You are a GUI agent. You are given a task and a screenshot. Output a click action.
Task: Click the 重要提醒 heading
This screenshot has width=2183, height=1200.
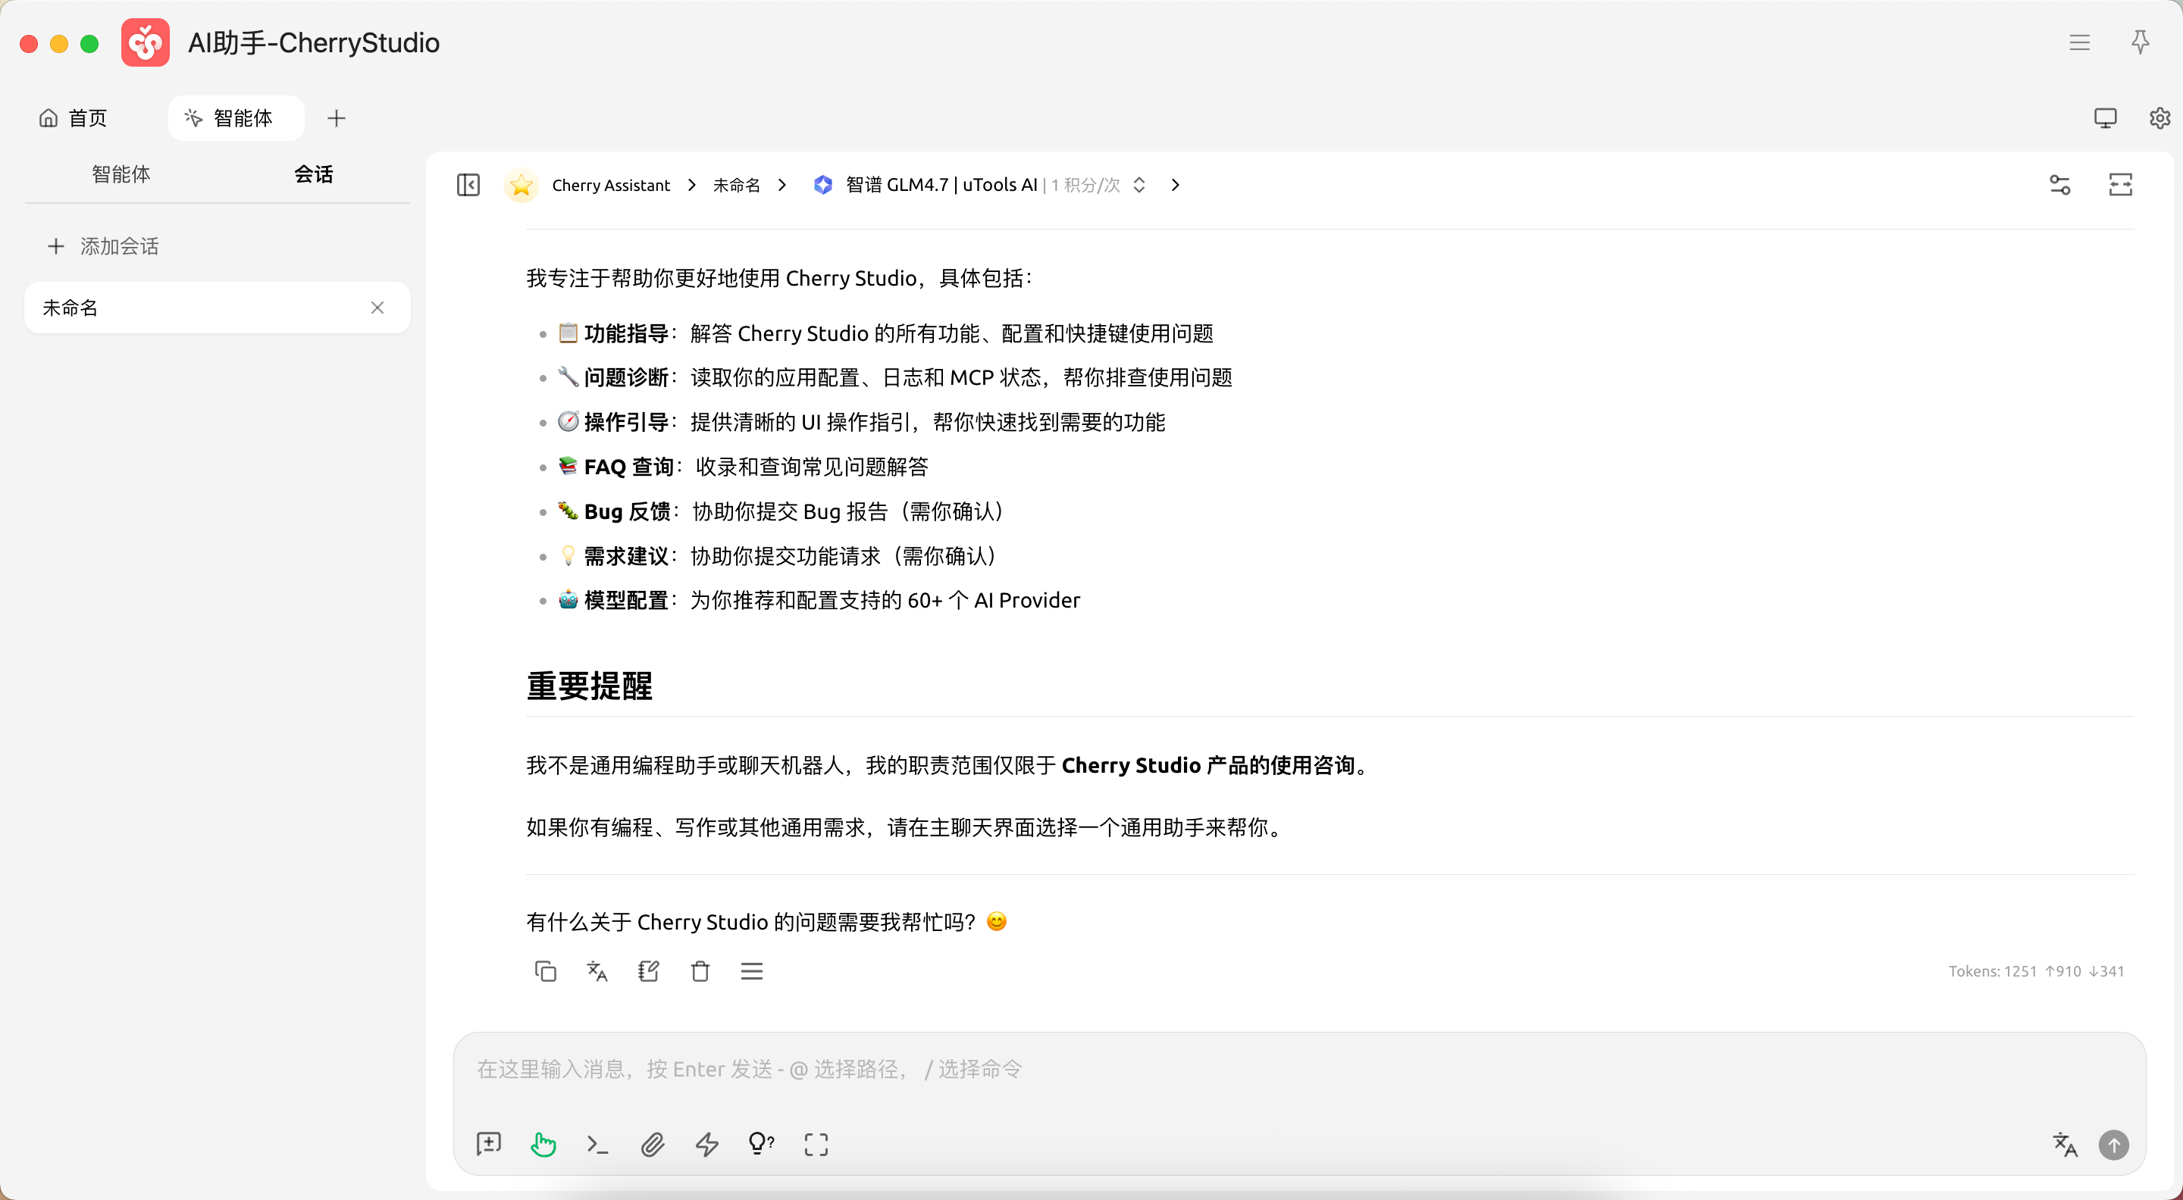coord(589,686)
